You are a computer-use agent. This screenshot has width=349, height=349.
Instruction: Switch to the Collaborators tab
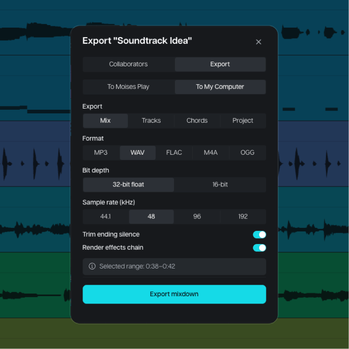129,64
